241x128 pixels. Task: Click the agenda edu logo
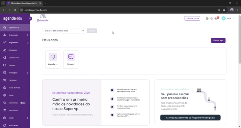point(13,18)
